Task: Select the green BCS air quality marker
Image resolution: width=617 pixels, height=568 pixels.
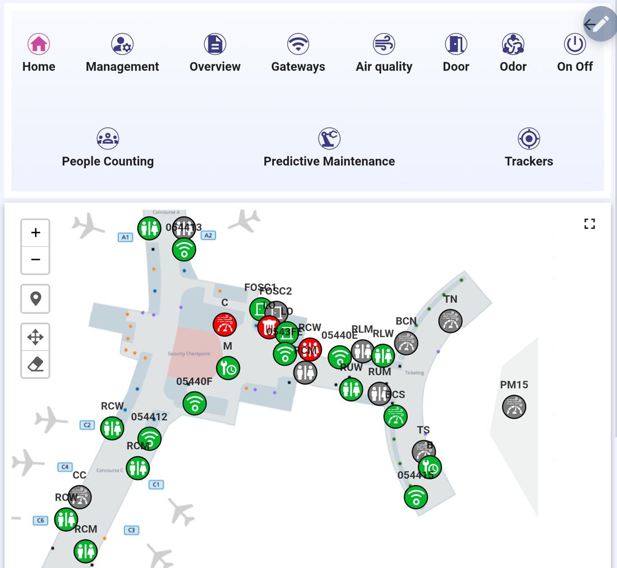Action: pos(395,416)
